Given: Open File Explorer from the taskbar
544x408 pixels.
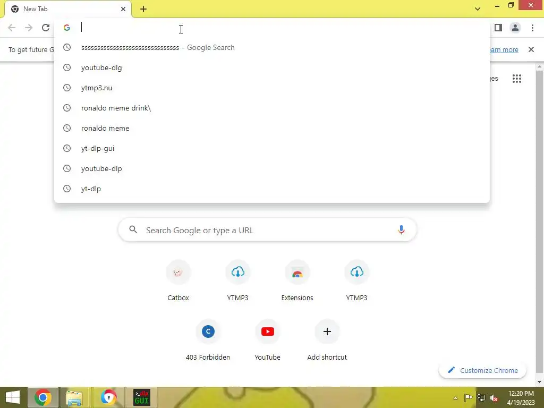Looking at the screenshot, I should (74, 397).
